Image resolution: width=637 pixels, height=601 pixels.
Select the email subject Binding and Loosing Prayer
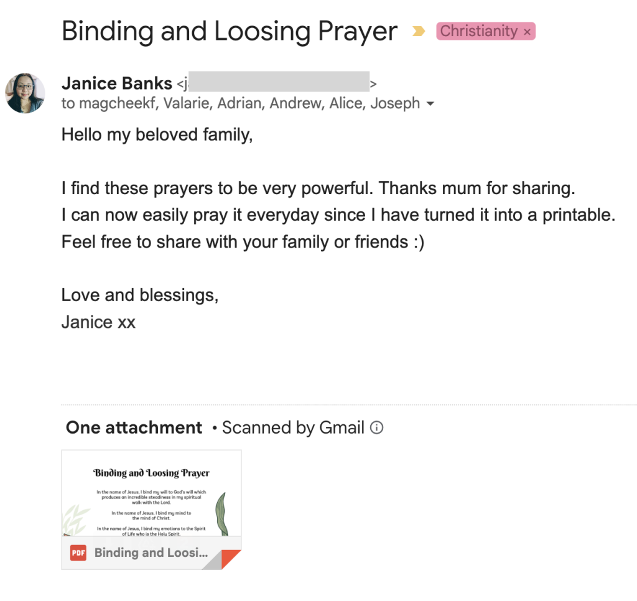click(230, 31)
